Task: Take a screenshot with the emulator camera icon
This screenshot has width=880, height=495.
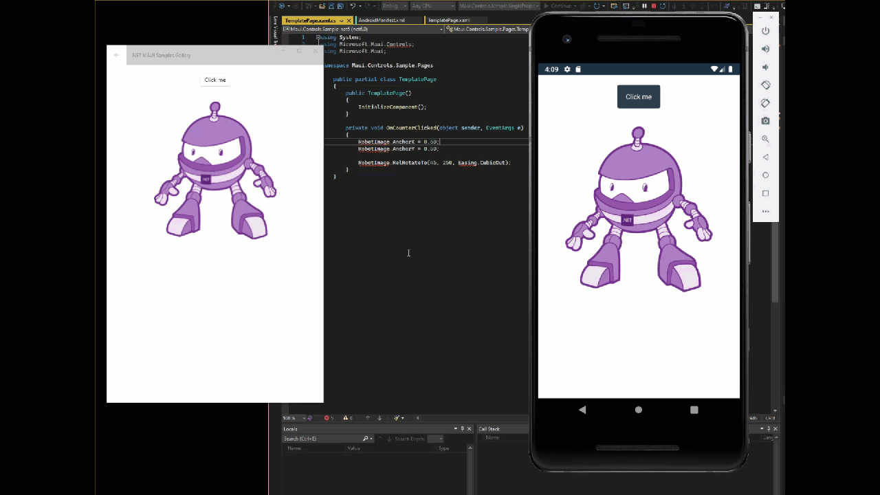Action: [765, 120]
